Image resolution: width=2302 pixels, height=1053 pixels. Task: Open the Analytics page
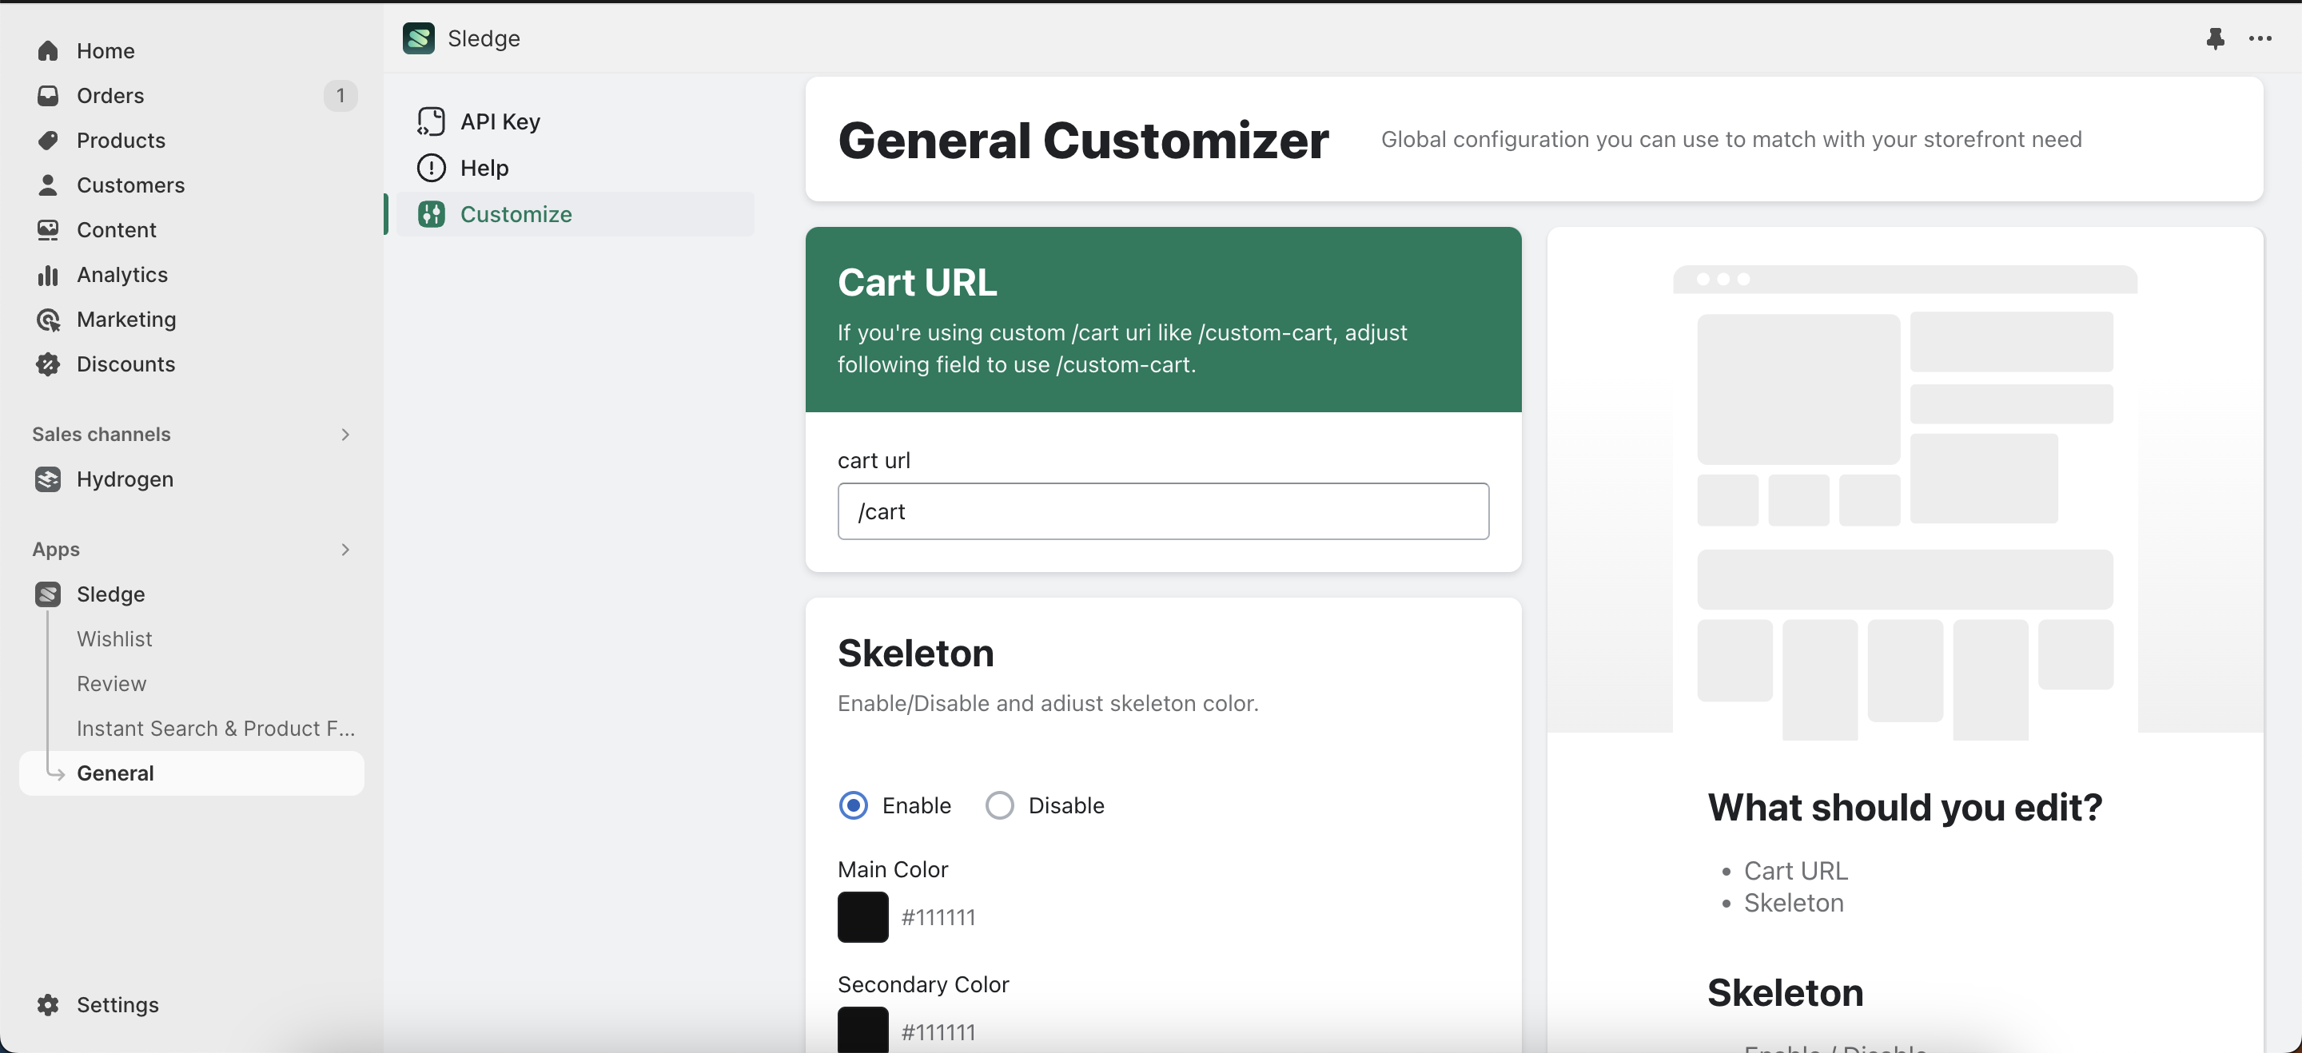click(x=121, y=275)
